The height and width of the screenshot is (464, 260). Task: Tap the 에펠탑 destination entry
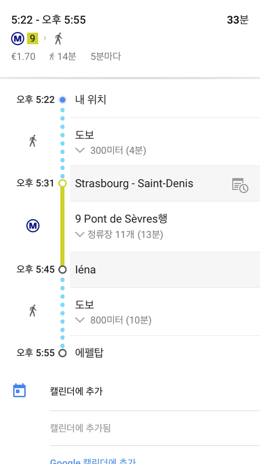[89, 353]
